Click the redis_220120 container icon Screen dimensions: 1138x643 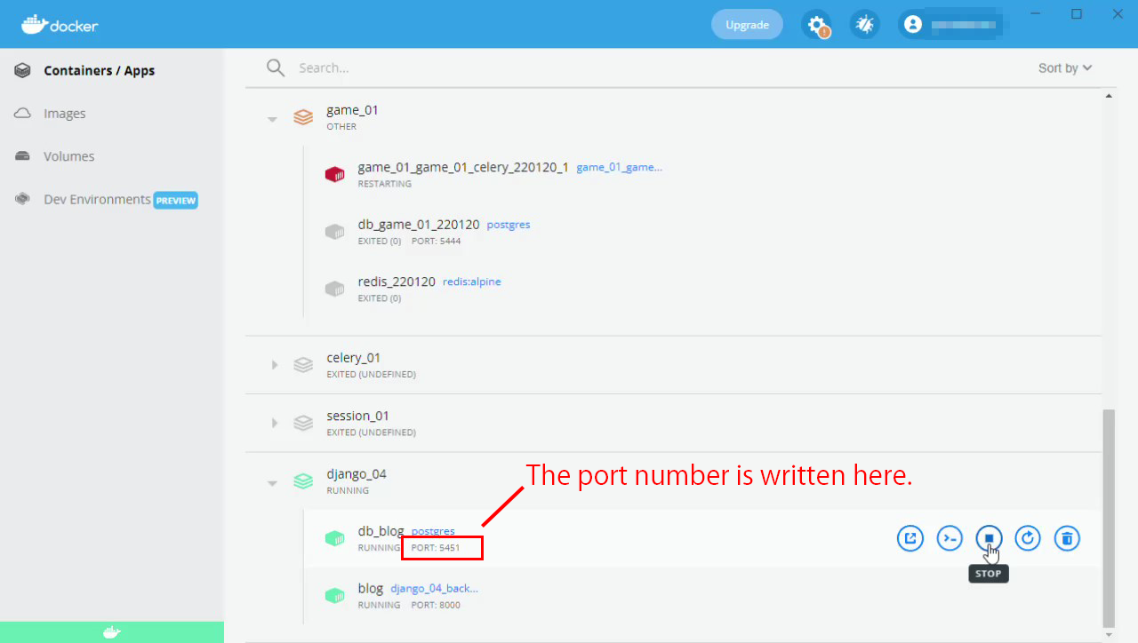pos(334,289)
